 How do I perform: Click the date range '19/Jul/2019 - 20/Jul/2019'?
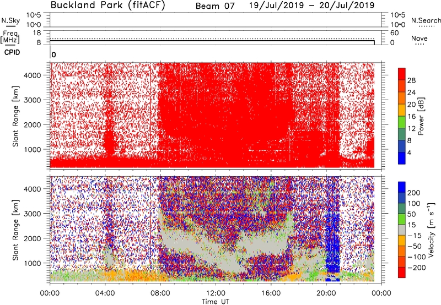pos(311,6)
